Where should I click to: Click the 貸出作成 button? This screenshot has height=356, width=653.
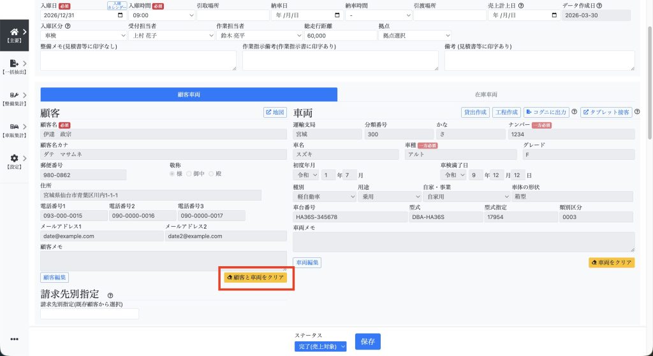476,112
